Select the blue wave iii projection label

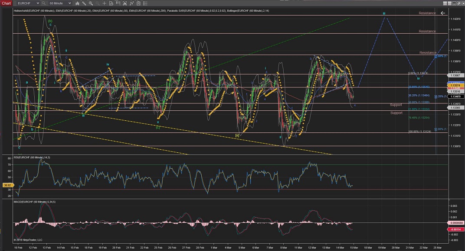coord(384,13)
